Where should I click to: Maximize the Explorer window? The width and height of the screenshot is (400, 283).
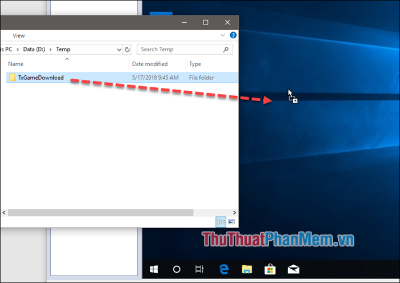pos(206,22)
